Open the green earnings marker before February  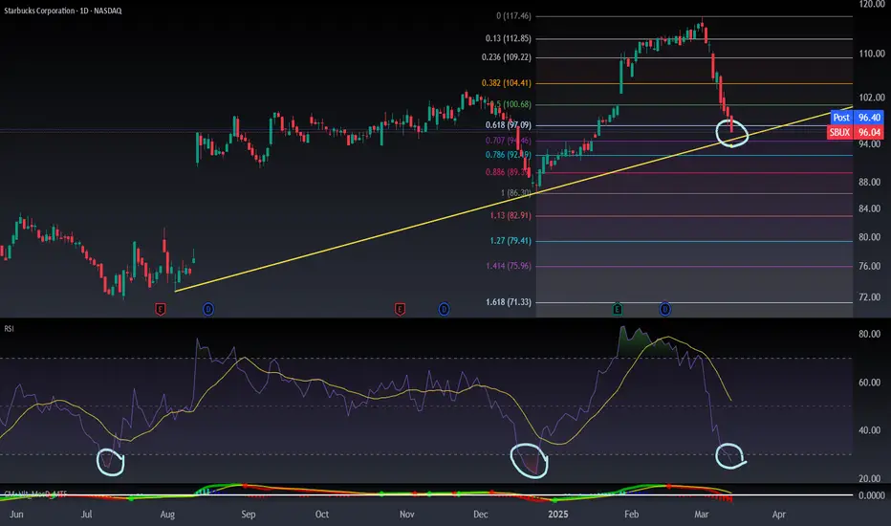[618, 309]
